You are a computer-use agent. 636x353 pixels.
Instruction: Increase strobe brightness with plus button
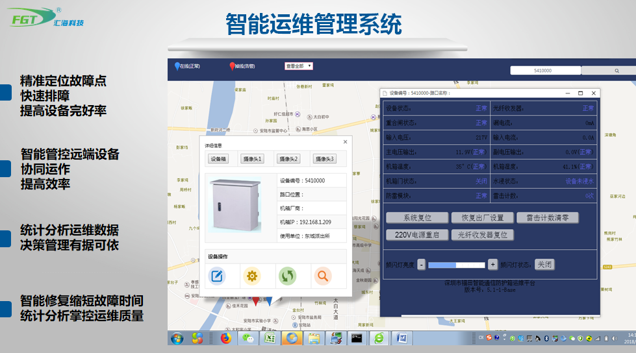click(492, 265)
